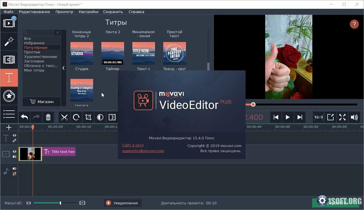Image resolution: width=364 pixels, height=210 pixels.
Task: Select the Студия title thumbnail
Action: click(82, 53)
